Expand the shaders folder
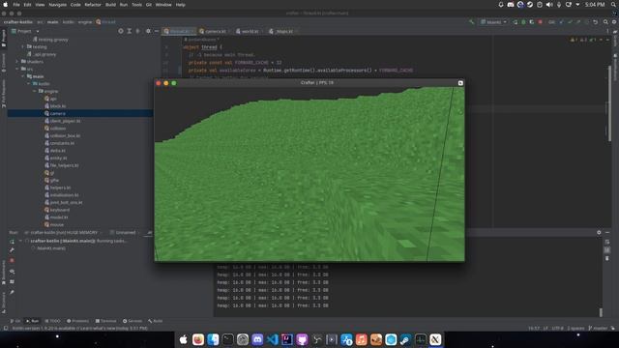This screenshot has width=619, height=348. point(17,62)
